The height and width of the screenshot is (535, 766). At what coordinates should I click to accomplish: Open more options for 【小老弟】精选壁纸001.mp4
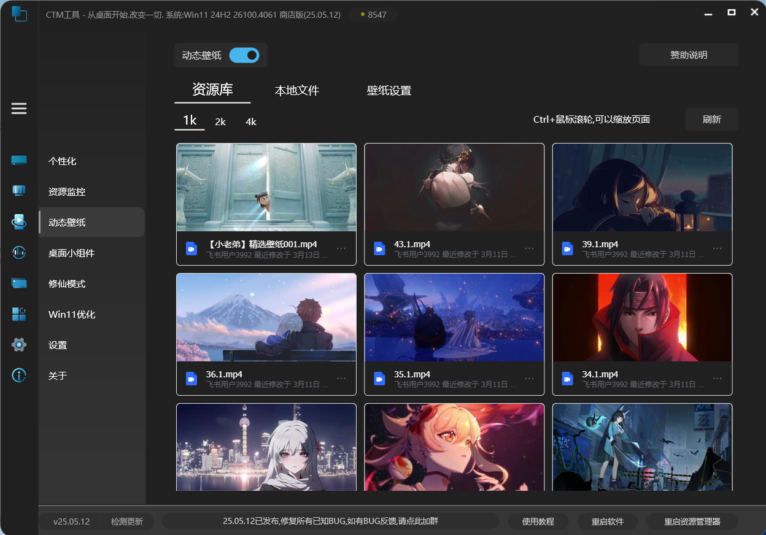(341, 248)
